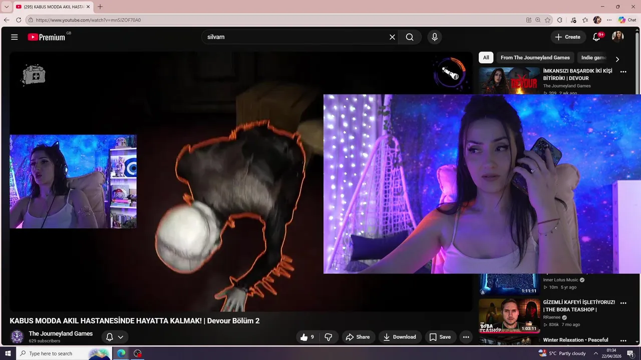Open Microsoft Edge from taskbar
The width and height of the screenshot is (641, 360).
[121, 353]
